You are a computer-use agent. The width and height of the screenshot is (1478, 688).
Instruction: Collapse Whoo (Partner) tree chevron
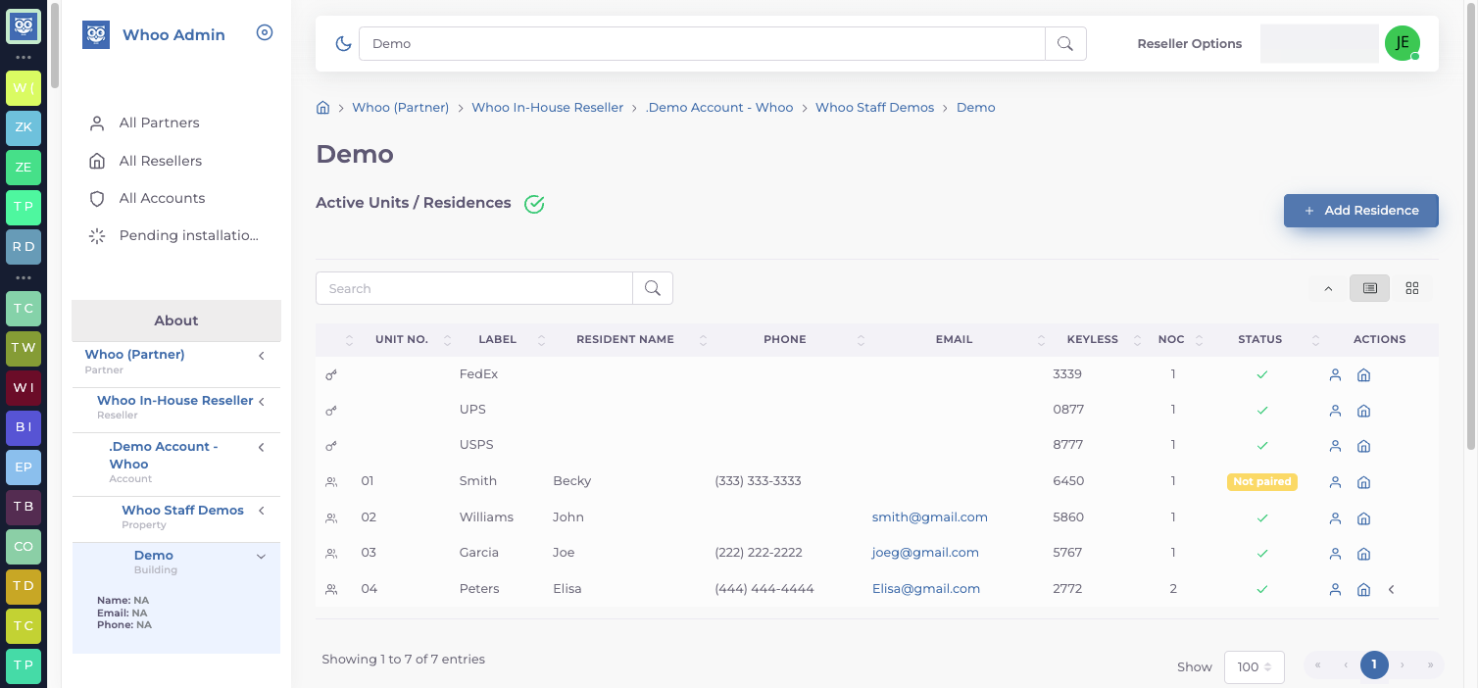(262, 356)
